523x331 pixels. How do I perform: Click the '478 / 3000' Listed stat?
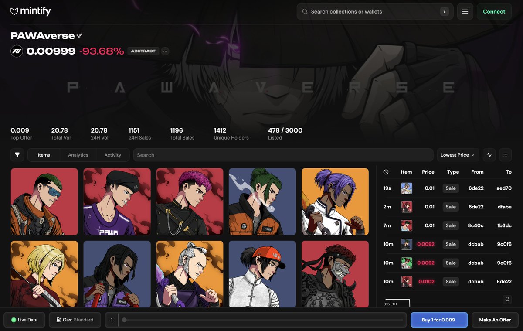[285, 133]
